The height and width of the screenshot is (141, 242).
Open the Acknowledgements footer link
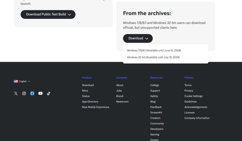(196, 107)
